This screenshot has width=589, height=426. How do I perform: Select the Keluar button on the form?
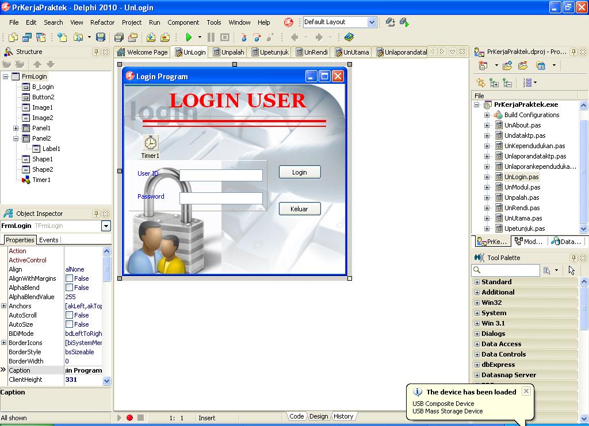click(x=300, y=208)
